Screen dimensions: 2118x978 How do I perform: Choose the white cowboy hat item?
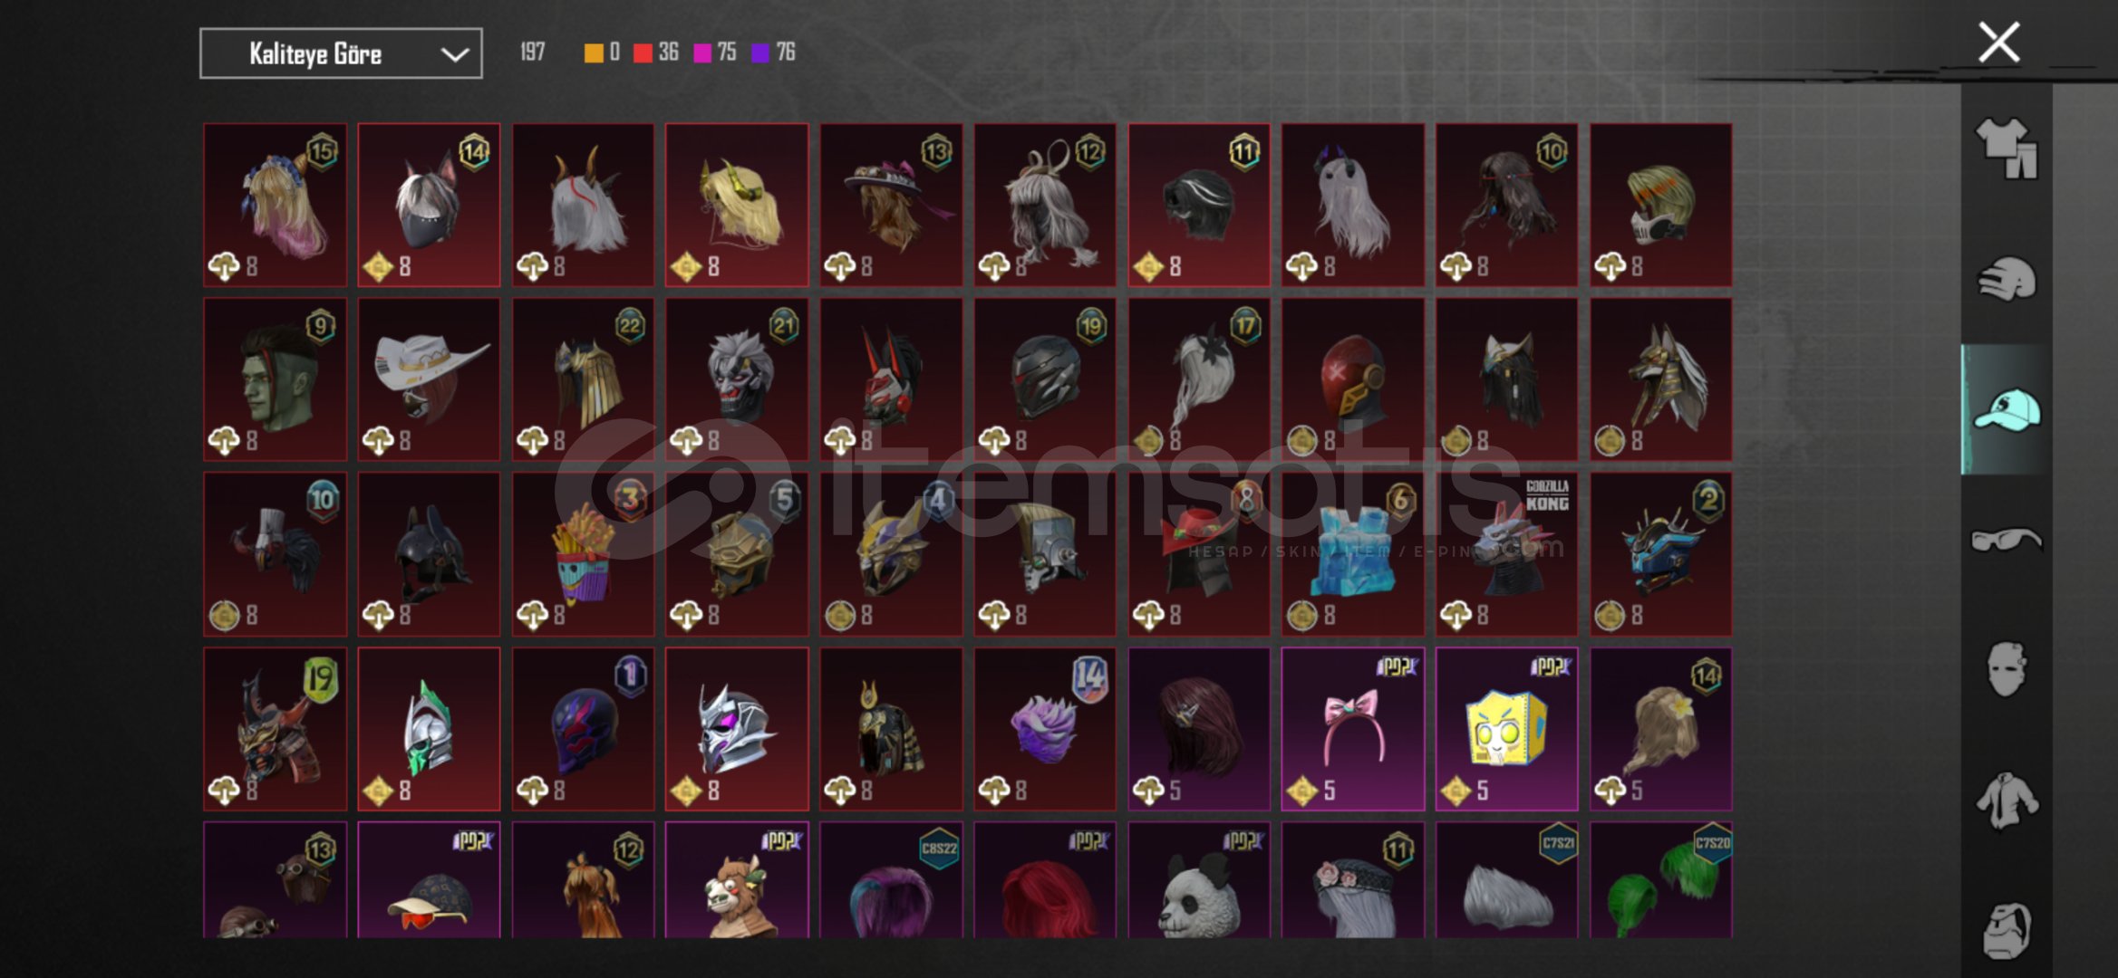(x=429, y=379)
